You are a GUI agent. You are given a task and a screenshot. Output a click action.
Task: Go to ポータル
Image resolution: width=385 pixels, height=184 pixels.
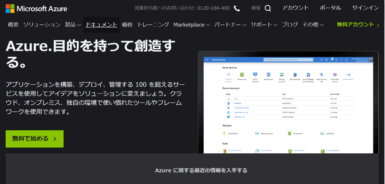(330, 8)
